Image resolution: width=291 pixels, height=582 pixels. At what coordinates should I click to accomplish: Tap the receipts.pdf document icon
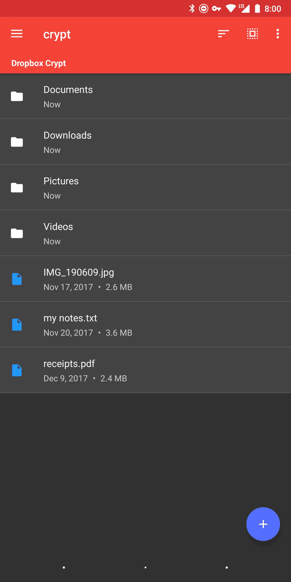[16, 370]
